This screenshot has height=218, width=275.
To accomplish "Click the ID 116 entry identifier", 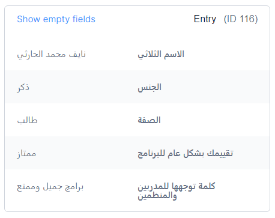I will pos(241,19).
